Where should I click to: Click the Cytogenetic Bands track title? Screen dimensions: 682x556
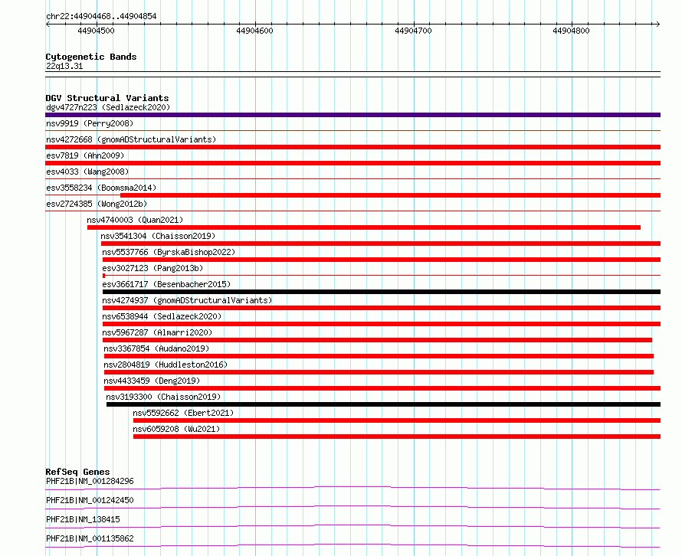[x=91, y=57]
